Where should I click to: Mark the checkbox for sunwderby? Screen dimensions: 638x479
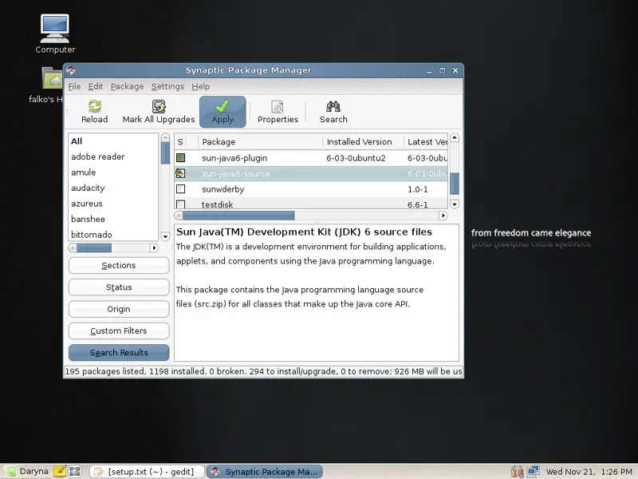pyautogui.click(x=181, y=189)
